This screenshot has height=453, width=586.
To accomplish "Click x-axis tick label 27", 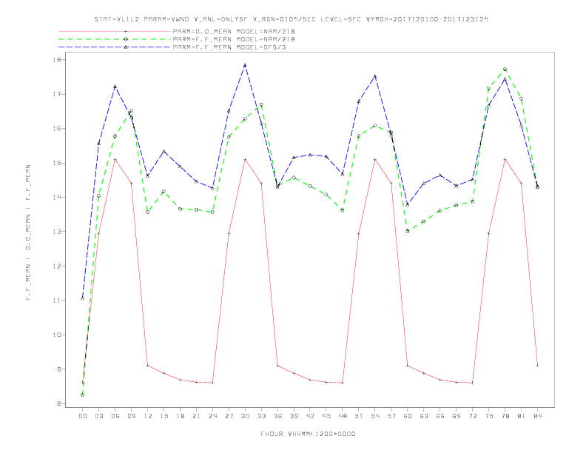I will coord(229,416).
